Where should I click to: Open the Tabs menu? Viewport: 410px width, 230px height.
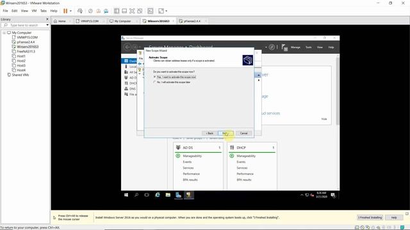(x=44, y=11)
